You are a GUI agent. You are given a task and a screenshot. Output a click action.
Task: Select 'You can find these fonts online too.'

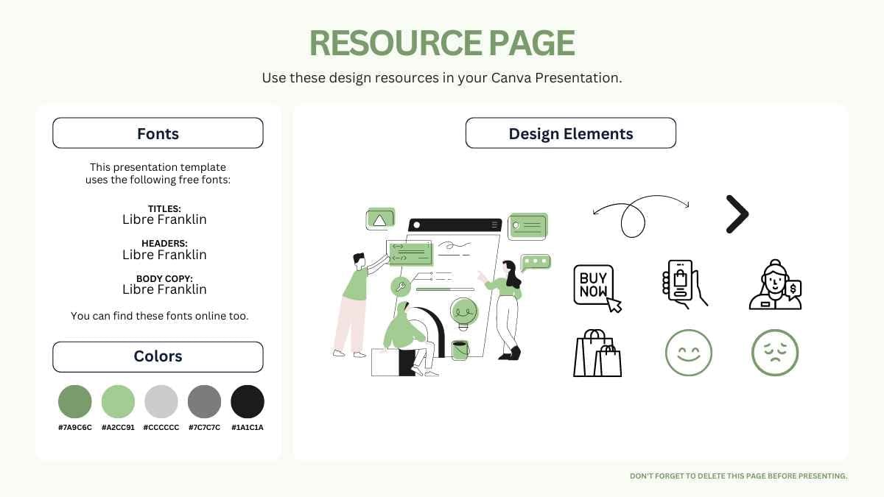click(160, 316)
